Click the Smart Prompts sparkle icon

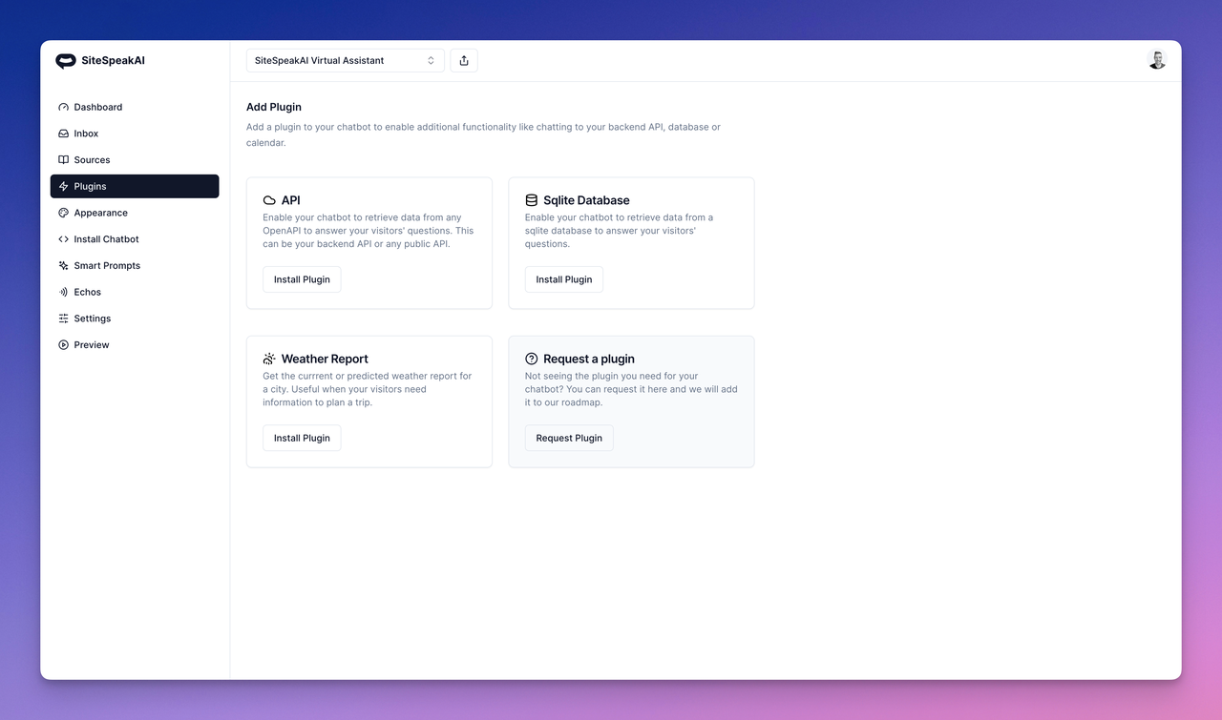(63, 266)
